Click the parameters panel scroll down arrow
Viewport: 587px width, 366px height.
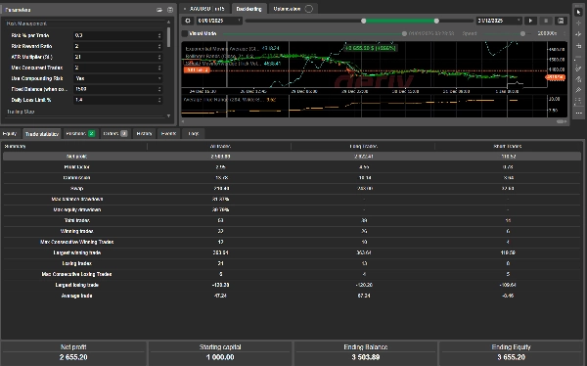169,116
